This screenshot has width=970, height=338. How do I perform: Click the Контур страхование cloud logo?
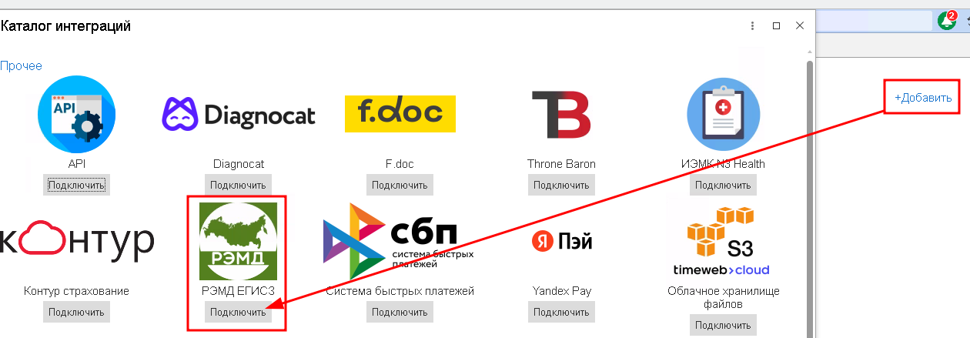(x=76, y=241)
